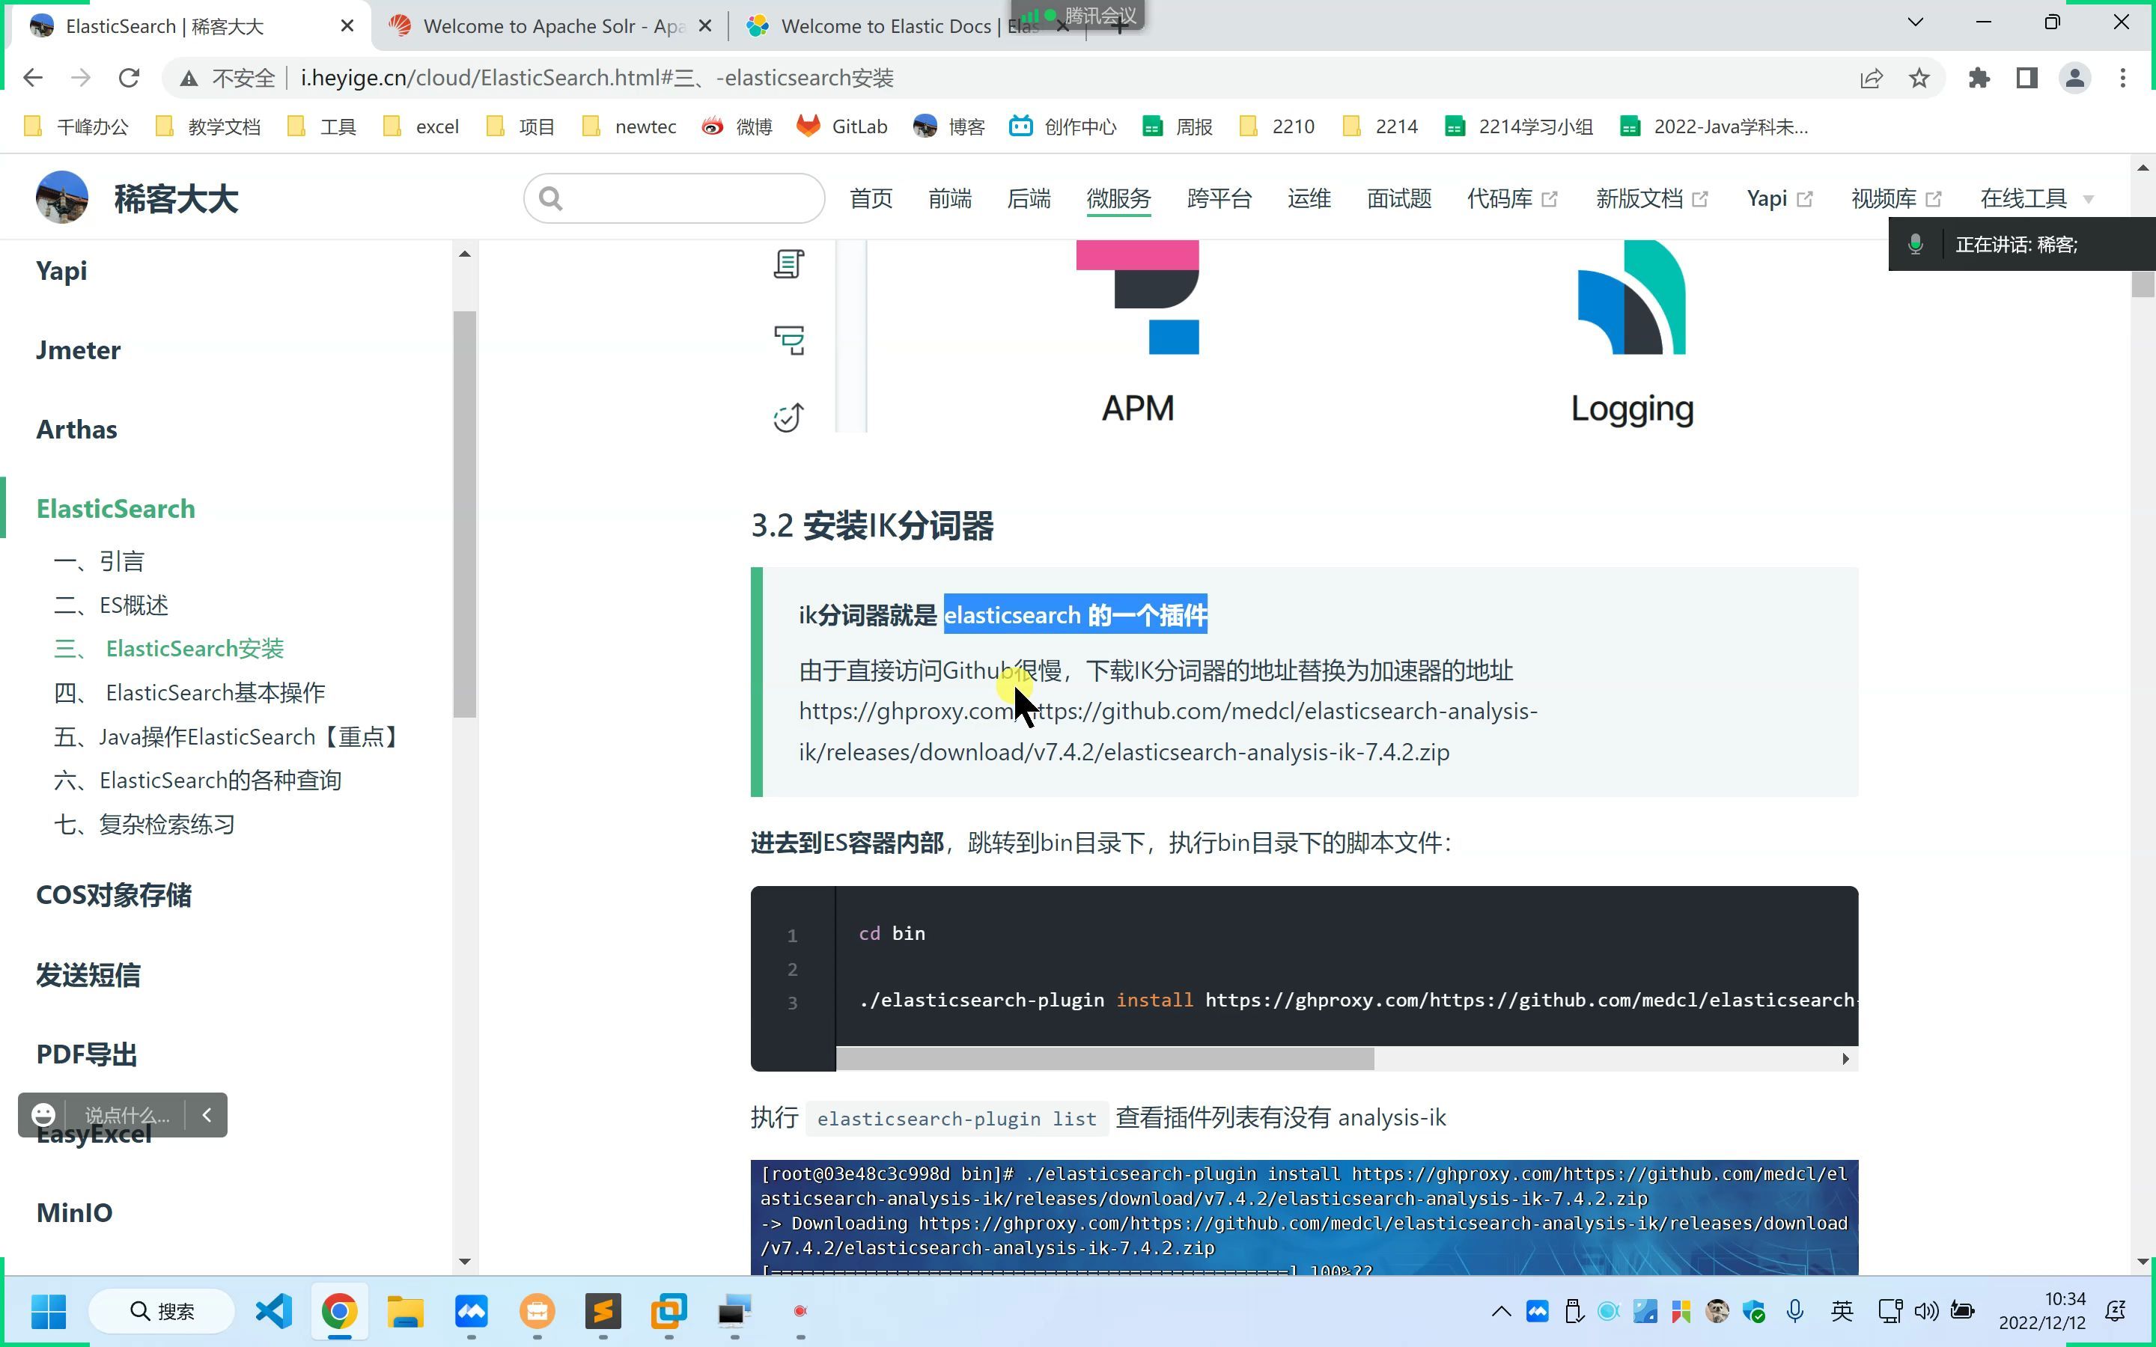
Task: Open Sublime Text from the taskbar
Action: click(603, 1310)
